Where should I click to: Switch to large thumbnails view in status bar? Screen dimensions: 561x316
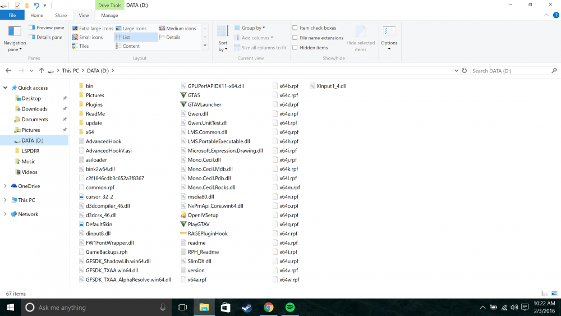click(554, 294)
